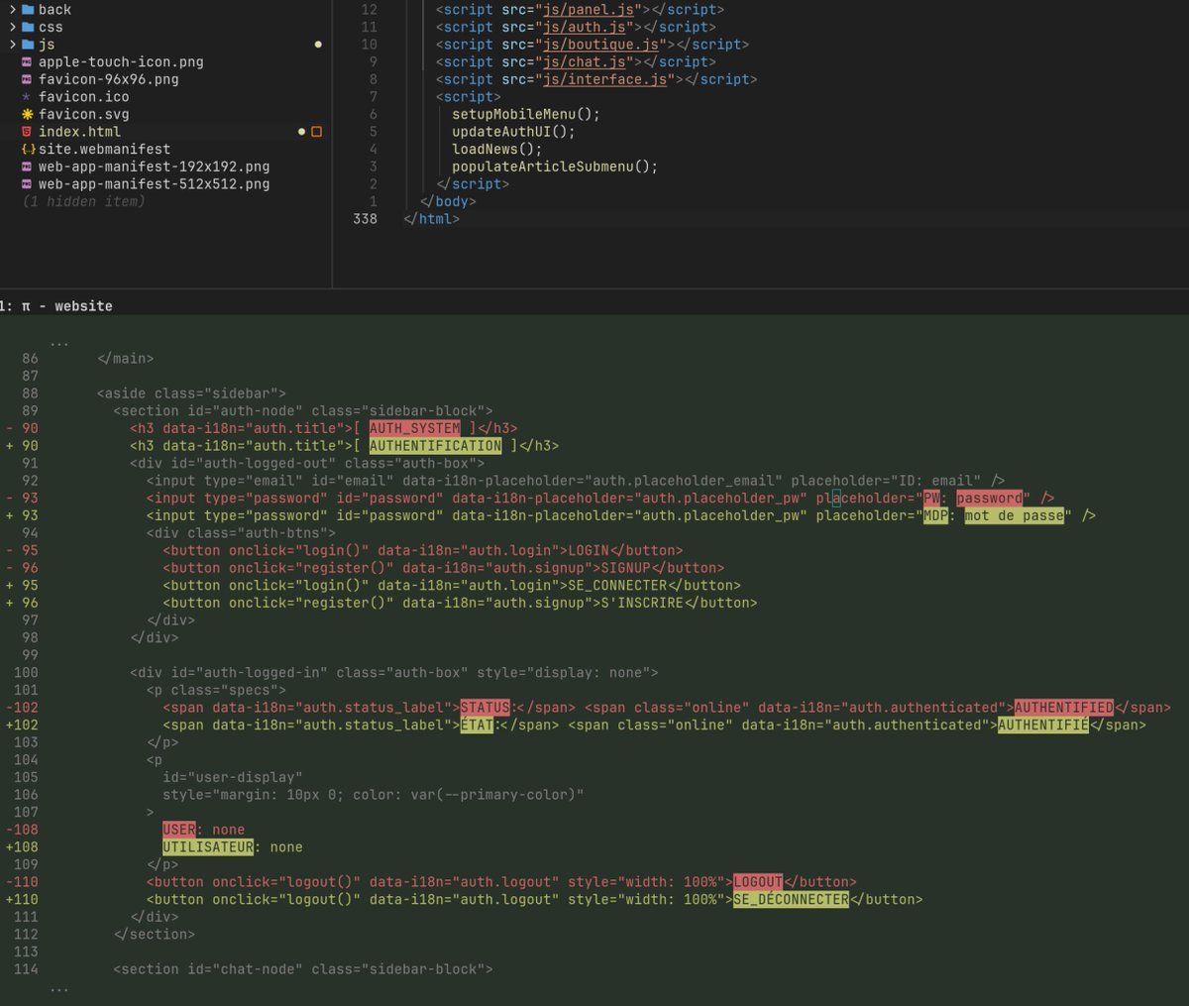Click the highlighted red STATUS text
The image size is (1189, 1006).
486,708
